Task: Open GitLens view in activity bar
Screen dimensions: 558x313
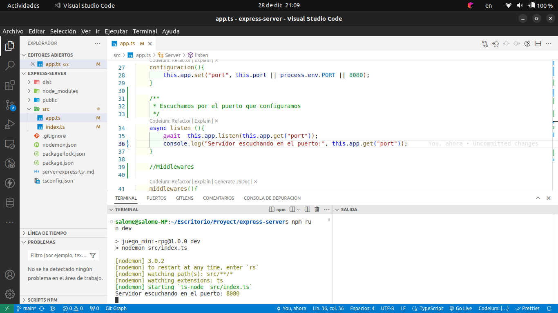Action: 10,163
